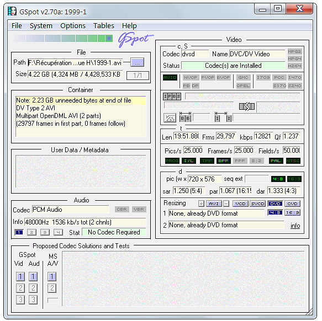Screen dimensions: 322x321
Task: Click the GMC indicator
Action: (243, 77)
